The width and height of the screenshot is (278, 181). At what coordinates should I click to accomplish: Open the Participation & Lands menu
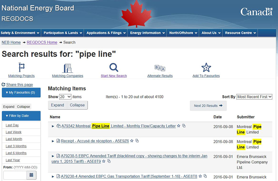tap(63, 33)
